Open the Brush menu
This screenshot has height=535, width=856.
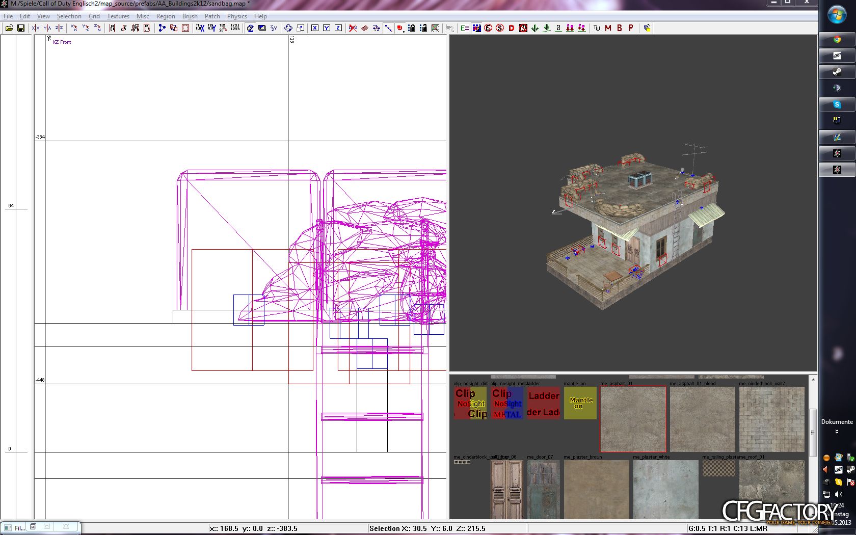pyautogui.click(x=190, y=16)
